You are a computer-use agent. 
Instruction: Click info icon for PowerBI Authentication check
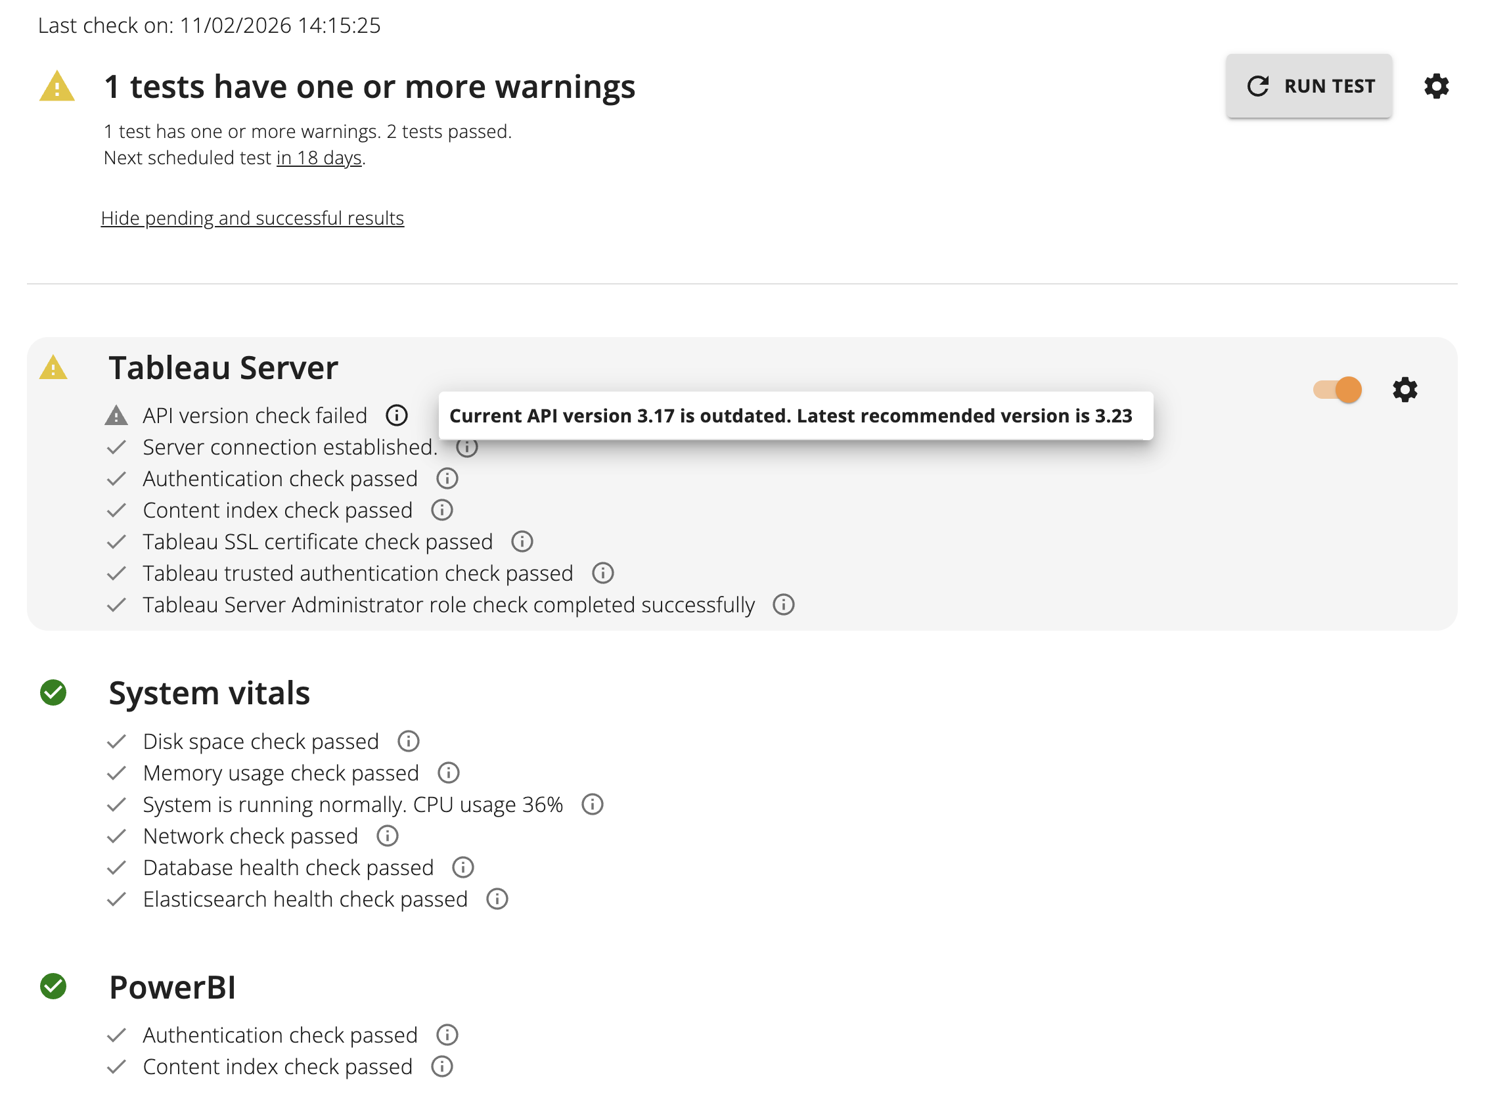[447, 1035]
